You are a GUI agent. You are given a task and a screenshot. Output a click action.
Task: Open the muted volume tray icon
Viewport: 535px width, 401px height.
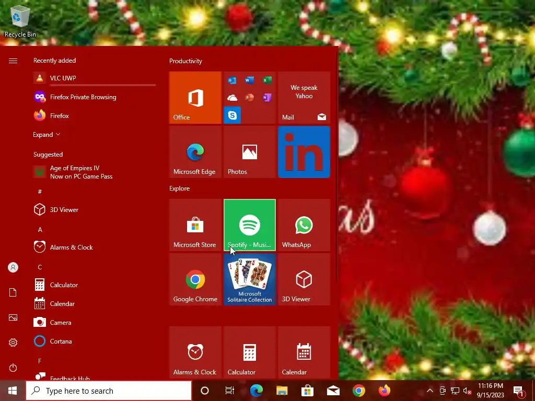point(467,391)
